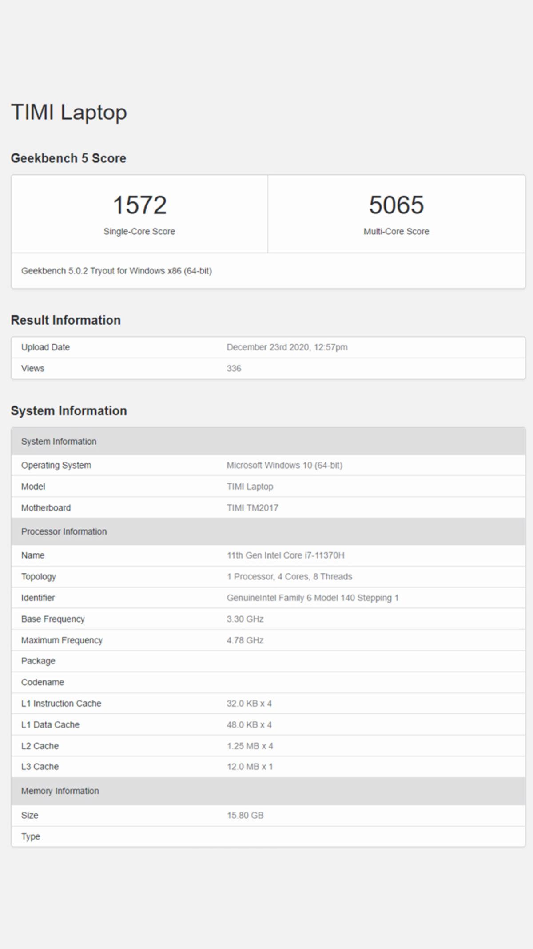This screenshot has width=533, height=949.
Task: Click the L2 Cache label
Action: pos(40,746)
